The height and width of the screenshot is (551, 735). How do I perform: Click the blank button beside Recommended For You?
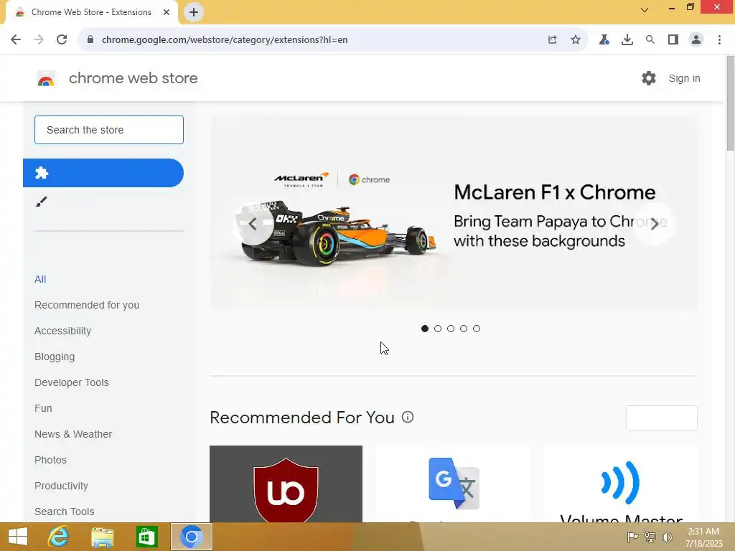pyautogui.click(x=661, y=418)
